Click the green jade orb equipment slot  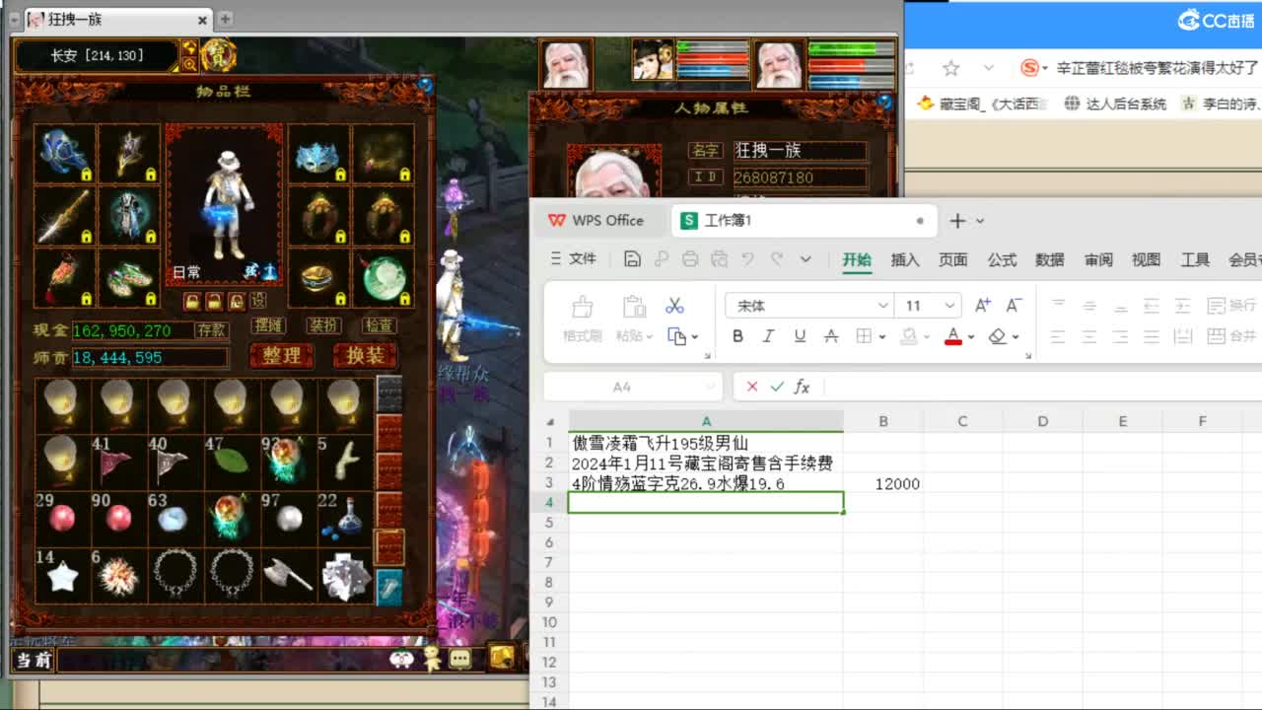pos(383,278)
